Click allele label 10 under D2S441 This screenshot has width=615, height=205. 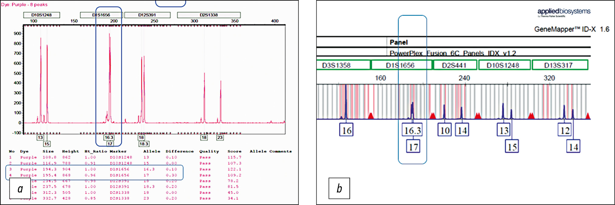[x=445, y=130]
